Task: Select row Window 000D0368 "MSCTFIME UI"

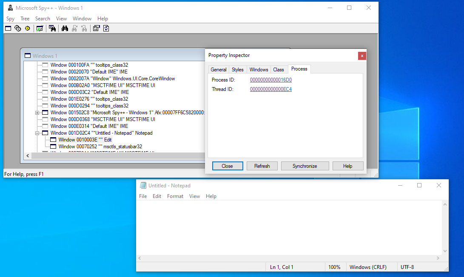Action: click(102, 119)
